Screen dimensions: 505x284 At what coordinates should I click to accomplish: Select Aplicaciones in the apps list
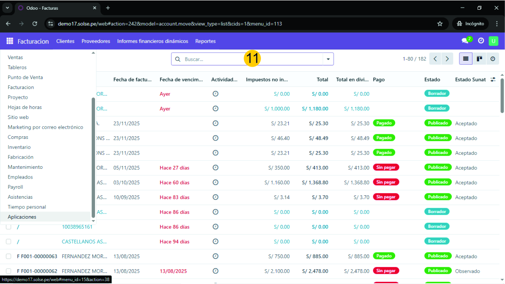coord(22,217)
